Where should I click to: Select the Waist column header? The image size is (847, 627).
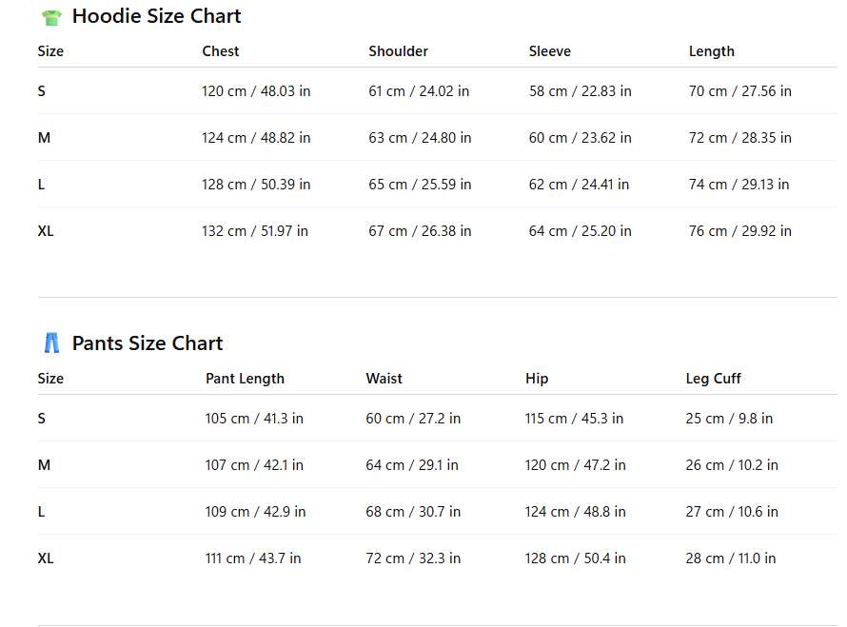(x=384, y=379)
